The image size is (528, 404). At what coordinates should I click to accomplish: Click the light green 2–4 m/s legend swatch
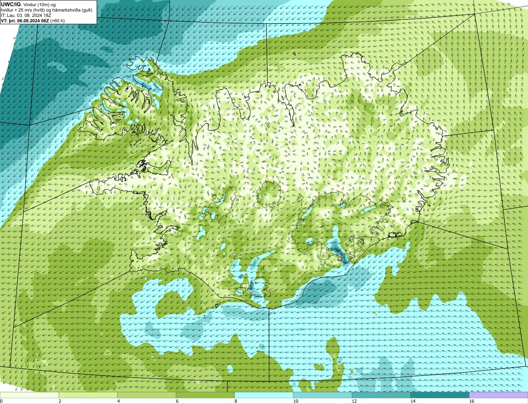(x=89, y=395)
